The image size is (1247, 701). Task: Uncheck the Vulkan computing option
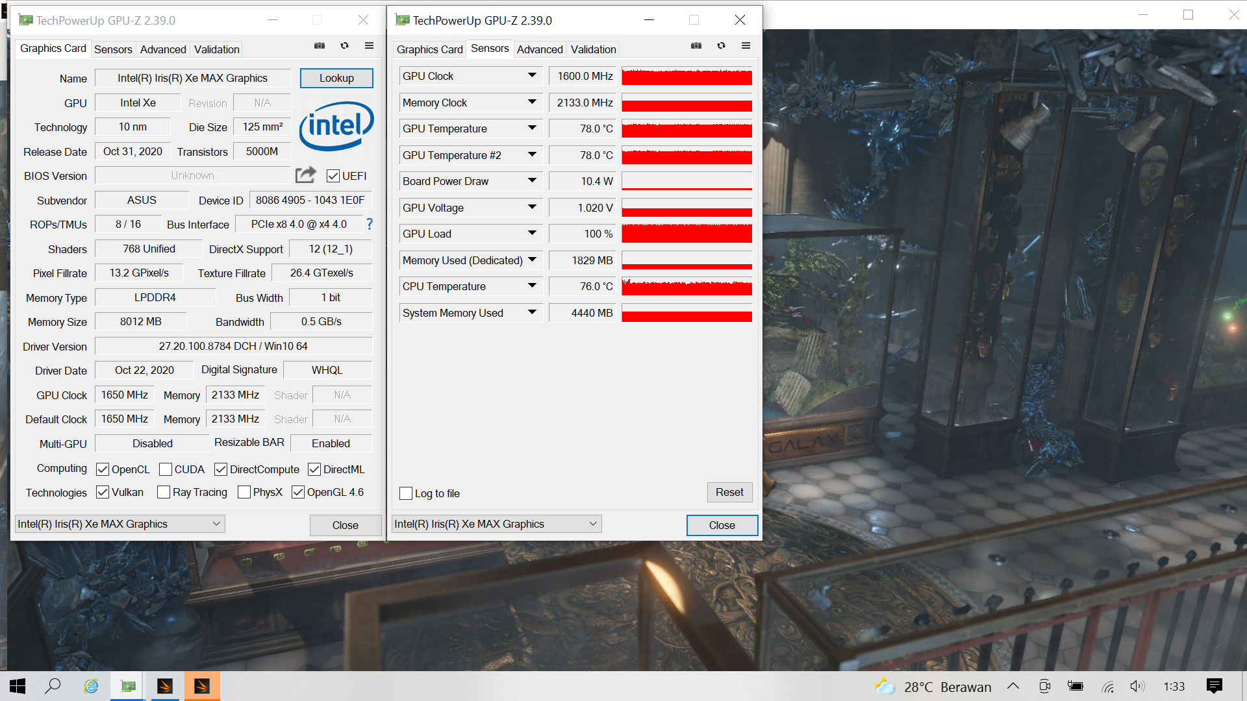pos(103,492)
